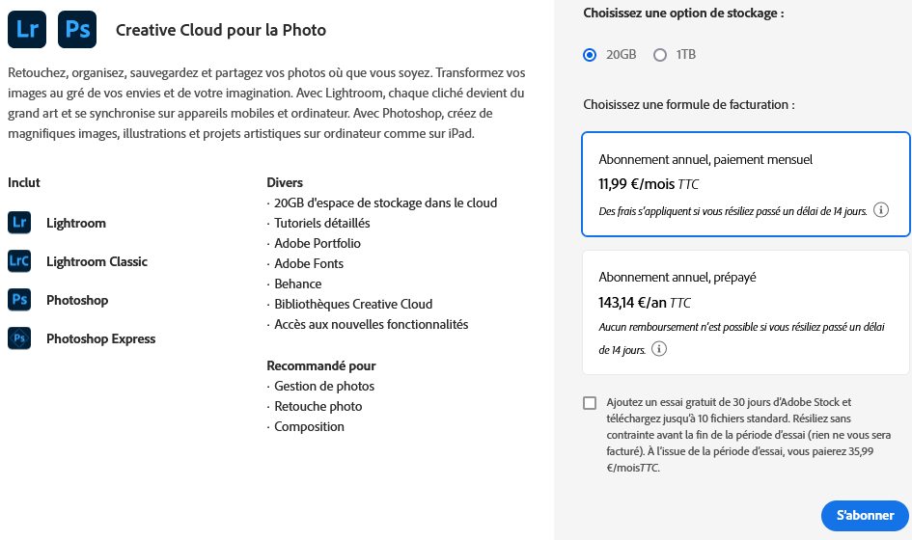Click the large Lightroom header icon
The height and width of the screenshot is (540, 912).
(27, 30)
